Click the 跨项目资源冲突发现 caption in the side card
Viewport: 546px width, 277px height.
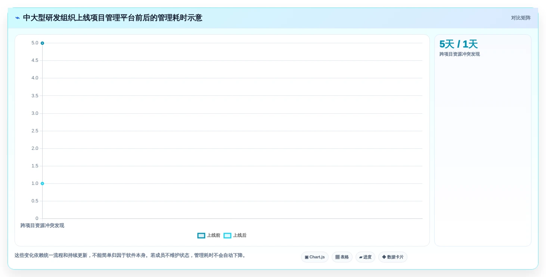click(459, 54)
